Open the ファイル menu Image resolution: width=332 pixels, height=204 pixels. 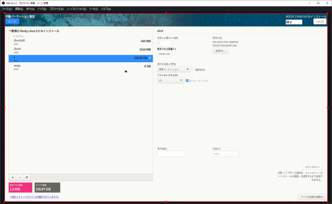[7, 9]
